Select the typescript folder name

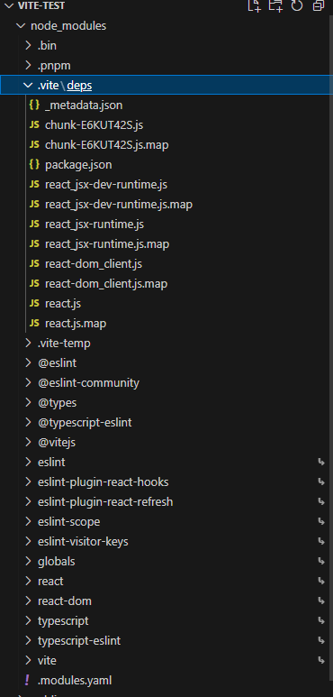[x=63, y=621]
